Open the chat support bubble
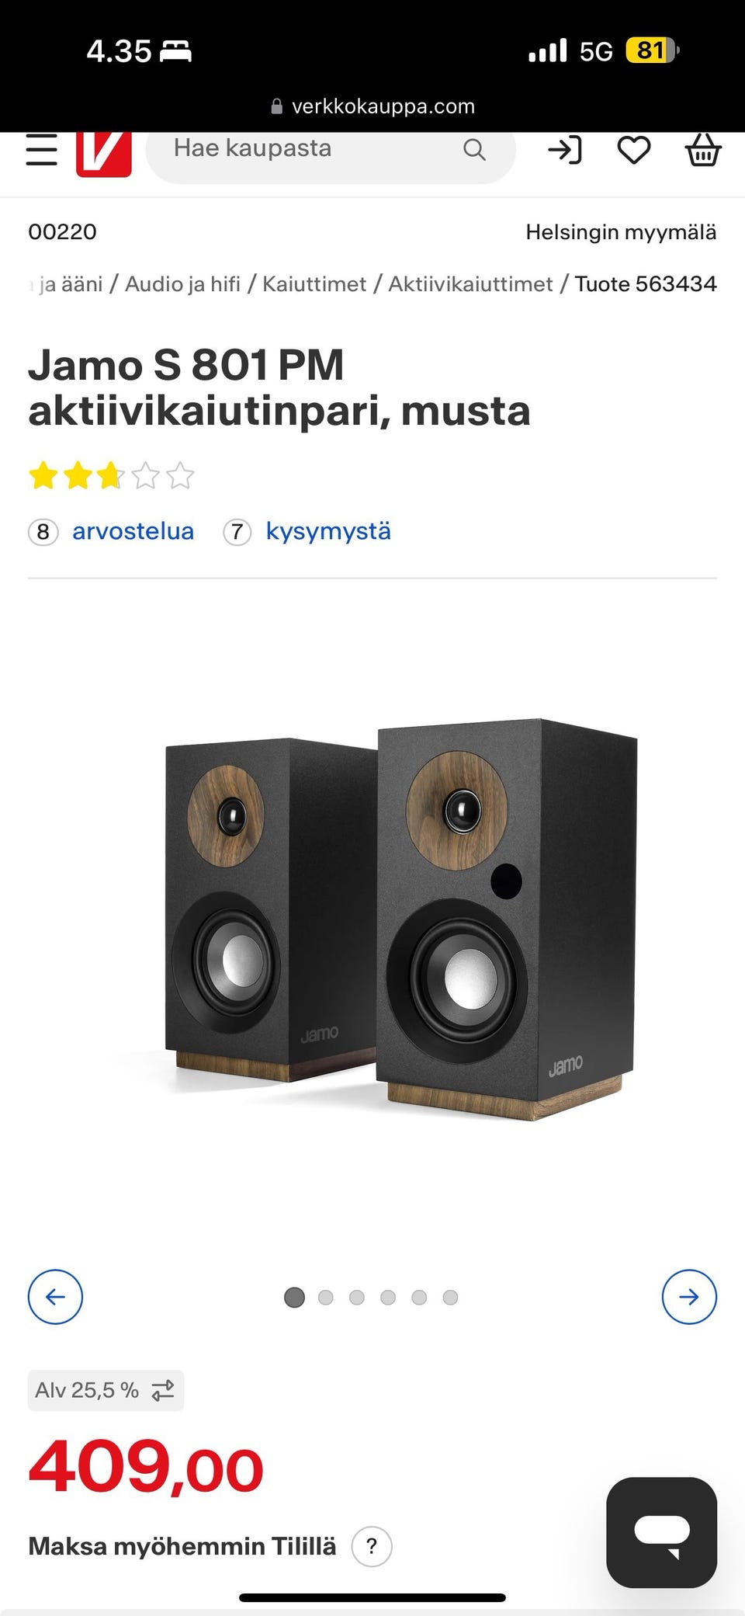Viewport: 745px width, 1616px height. pyautogui.click(x=662, y=1532)
